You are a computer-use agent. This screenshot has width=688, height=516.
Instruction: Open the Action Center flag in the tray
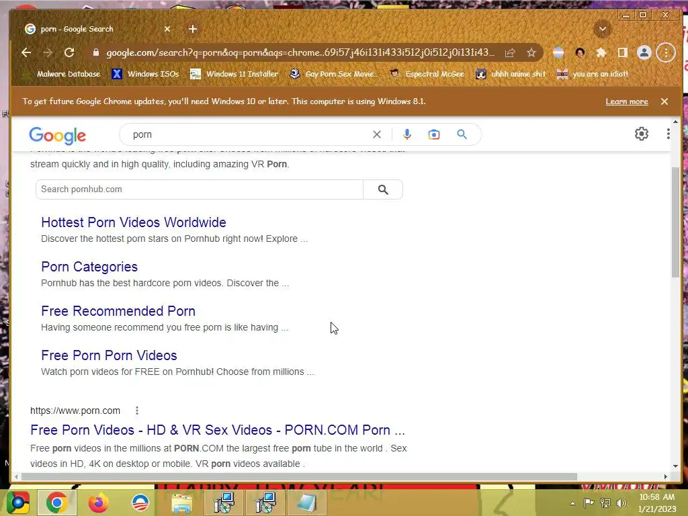pos(589,503)
